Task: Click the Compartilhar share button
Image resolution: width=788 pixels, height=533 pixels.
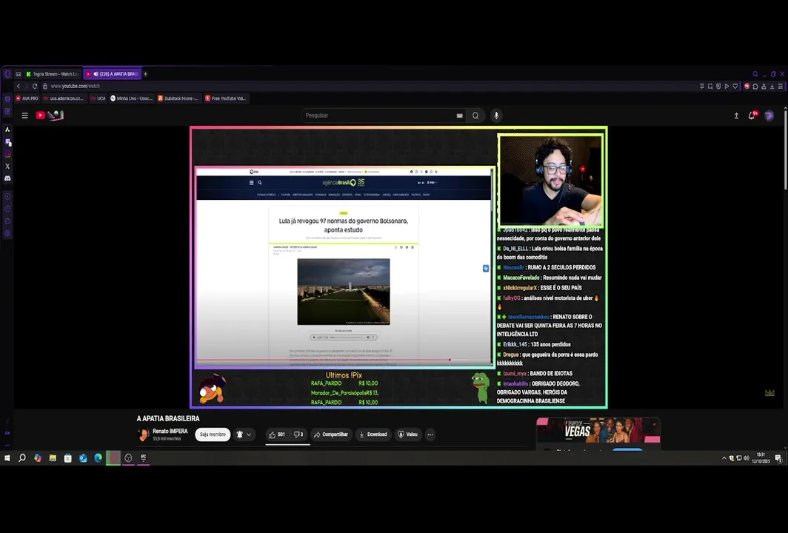Action: point(330,435)
